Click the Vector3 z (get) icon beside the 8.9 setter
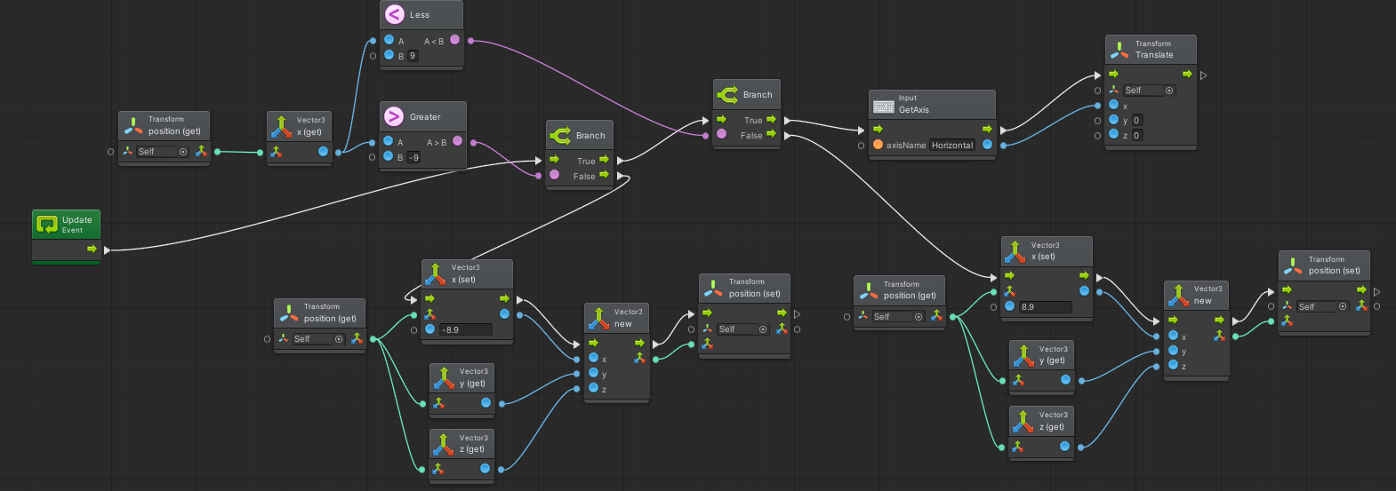Viewport: 1396px width, 491px height. pos(1023,421)
